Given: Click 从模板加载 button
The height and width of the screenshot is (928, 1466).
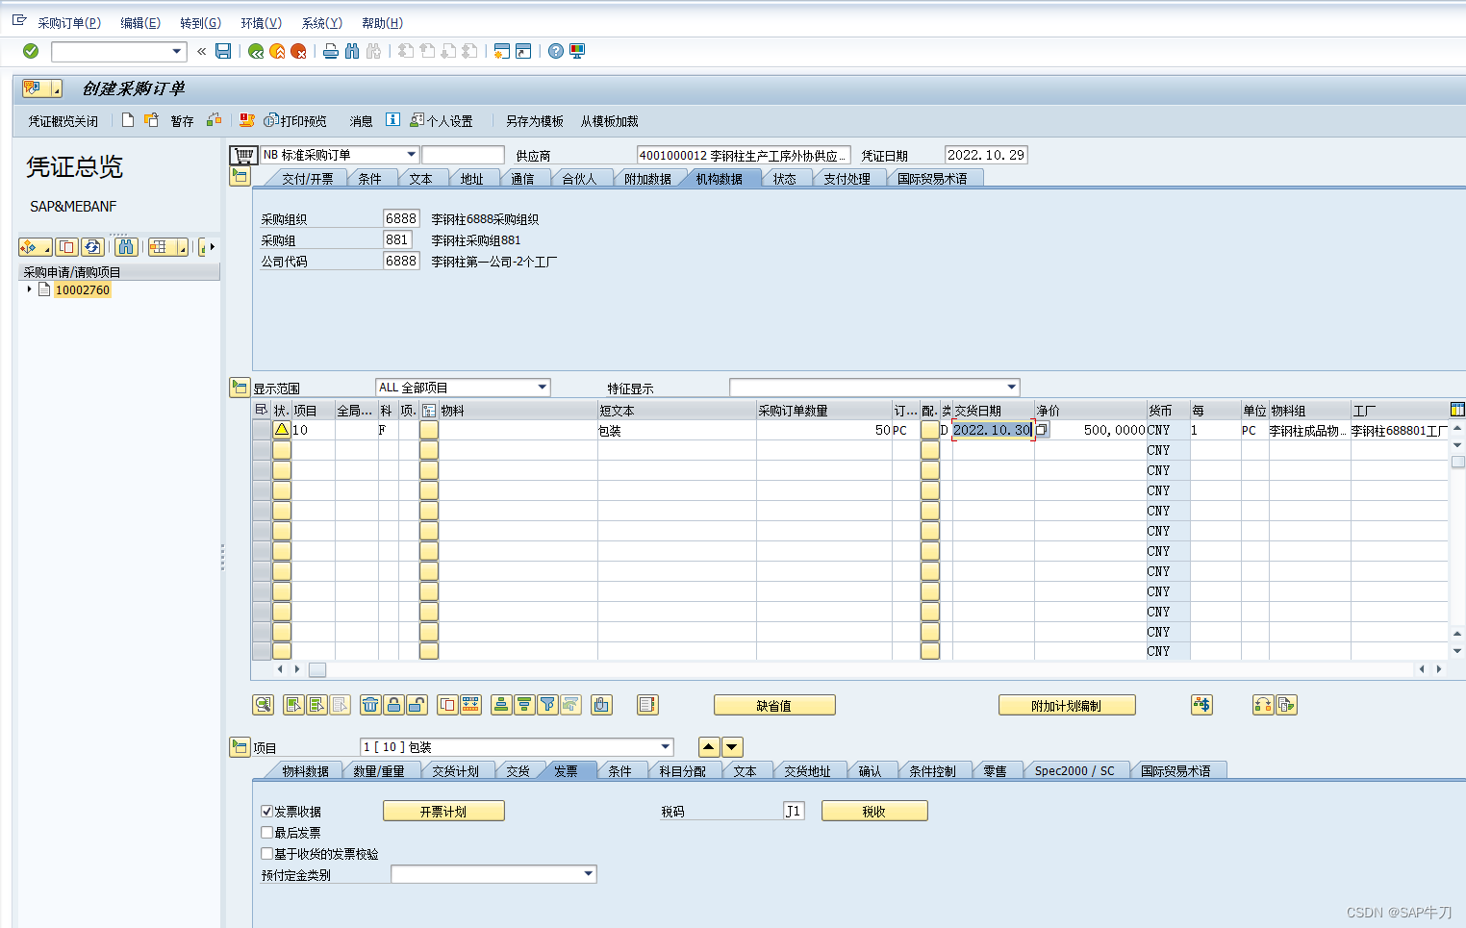Looking at the screenshot, I should [x=610, y=121].
